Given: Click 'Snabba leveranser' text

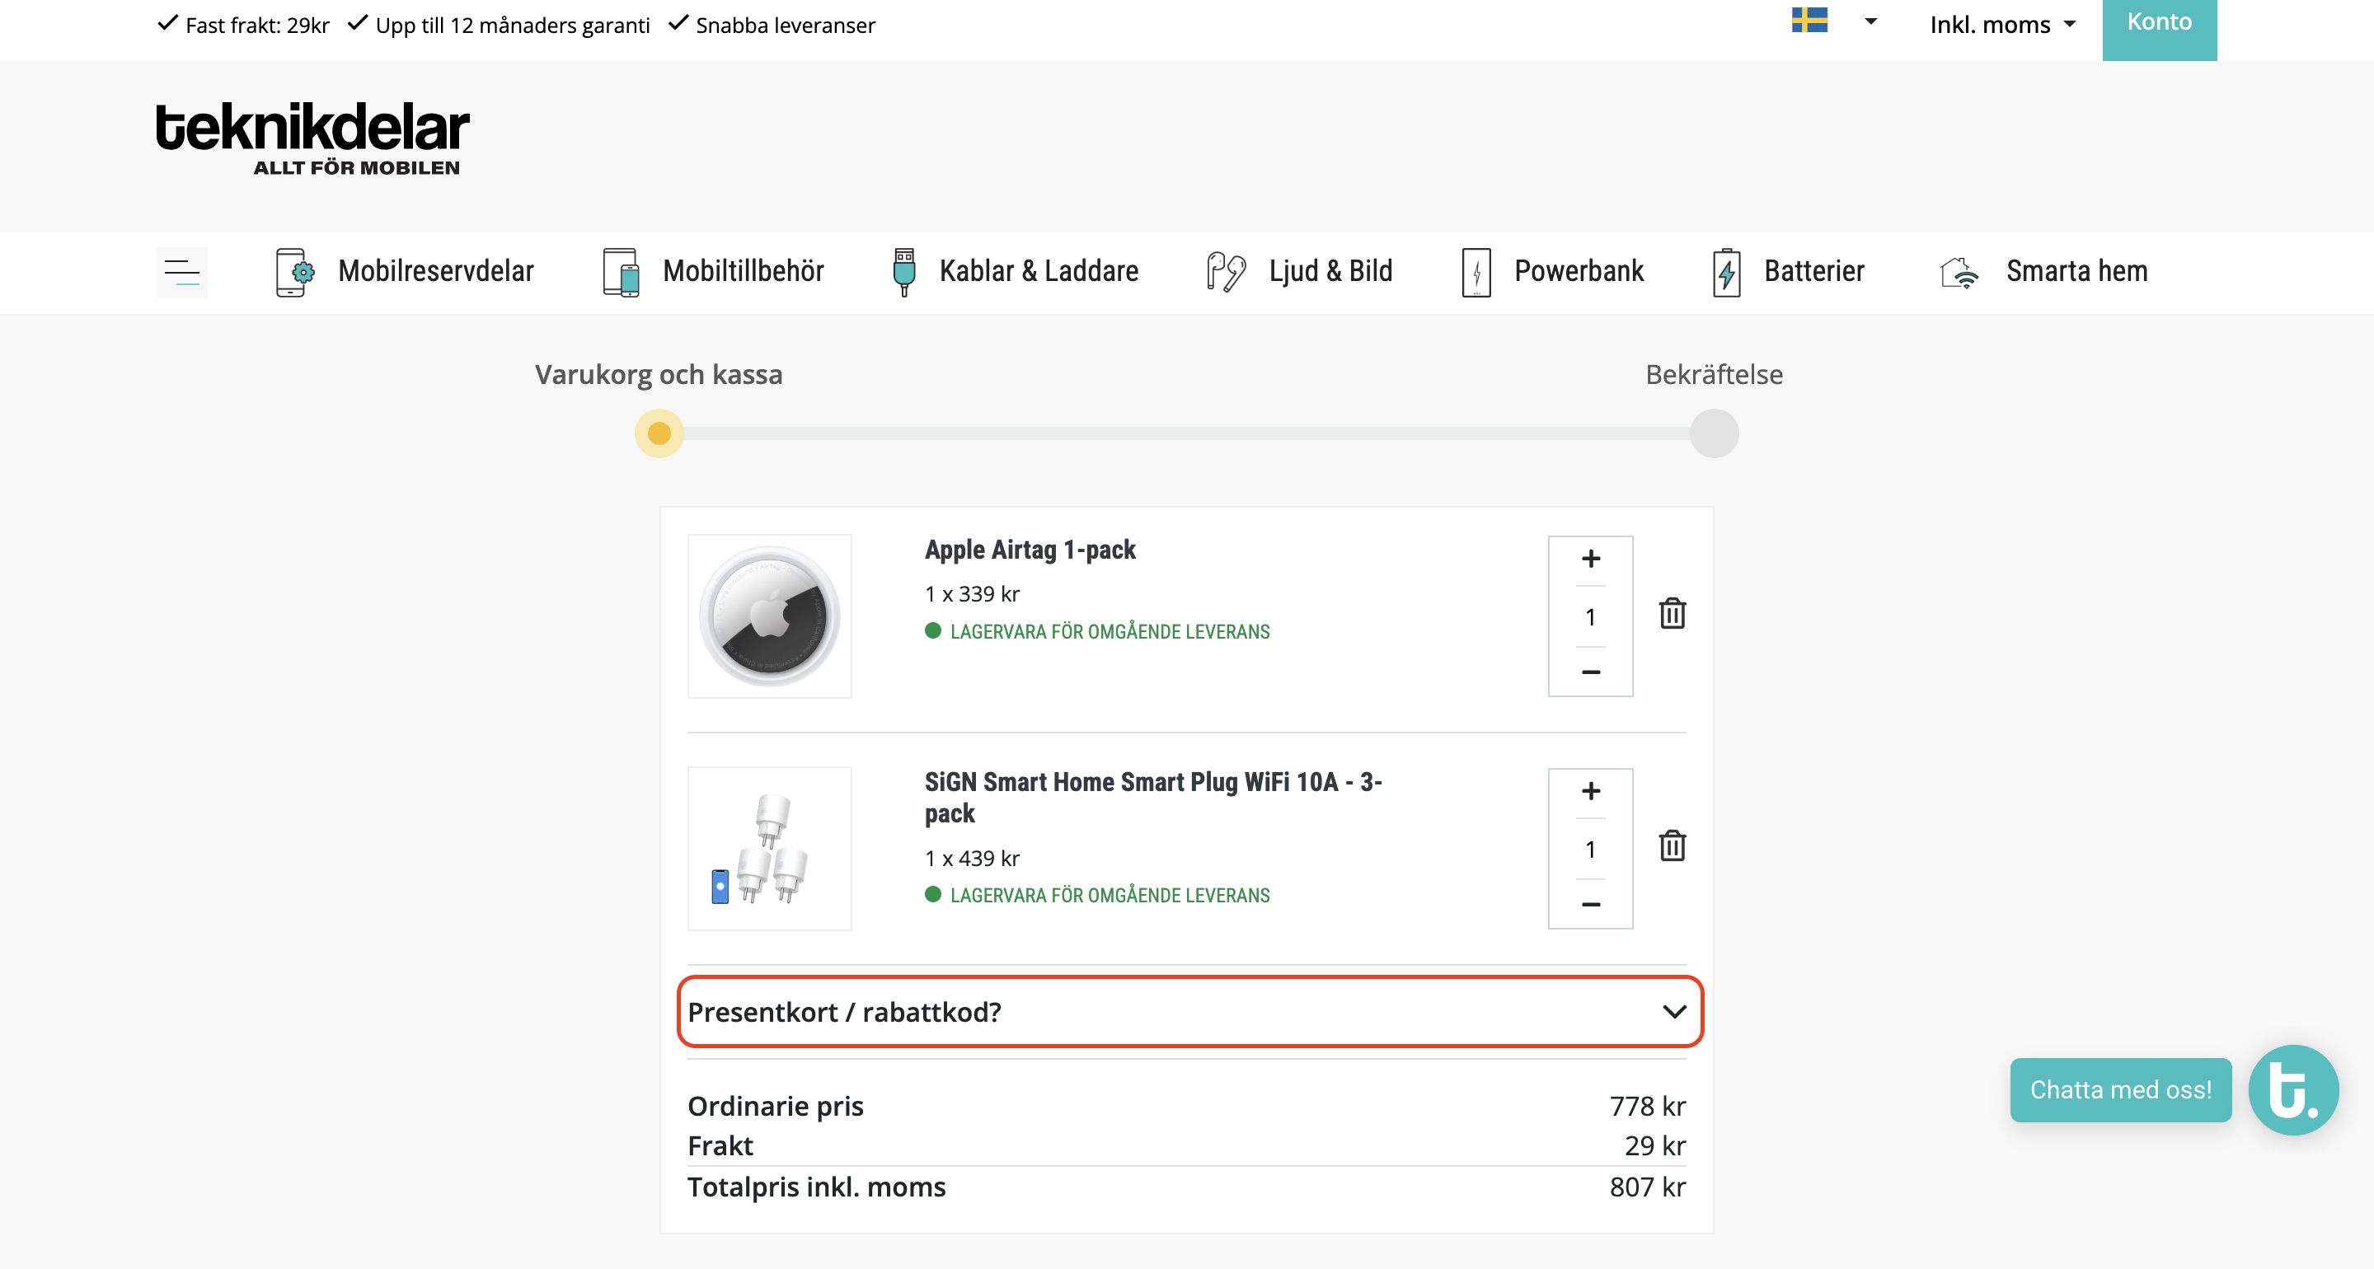Looking at the screenshot, I should 786,26.
